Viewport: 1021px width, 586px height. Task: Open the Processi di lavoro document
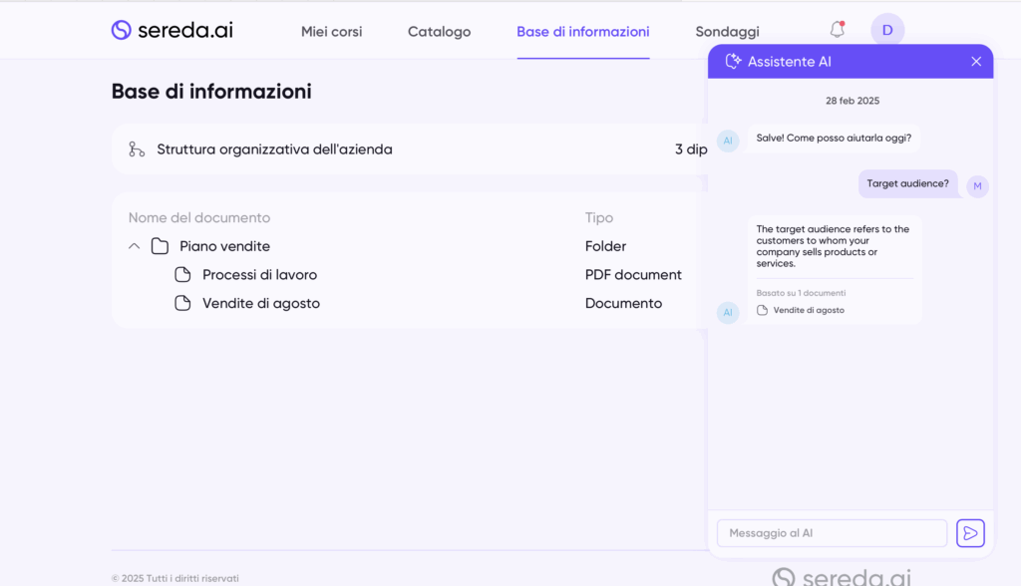pyautogui.click(x=259, y=275)
